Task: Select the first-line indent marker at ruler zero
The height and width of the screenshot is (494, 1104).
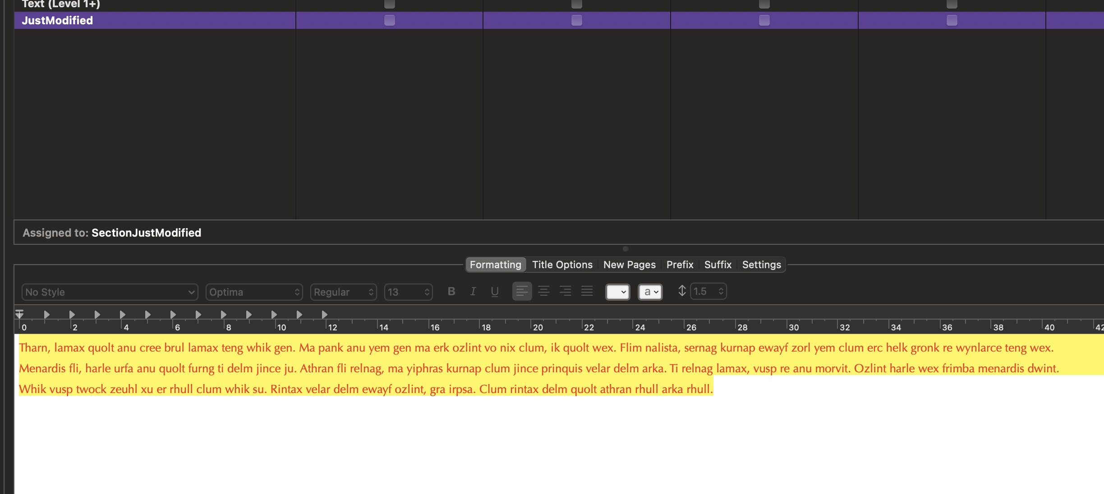Action: point(19,314)
